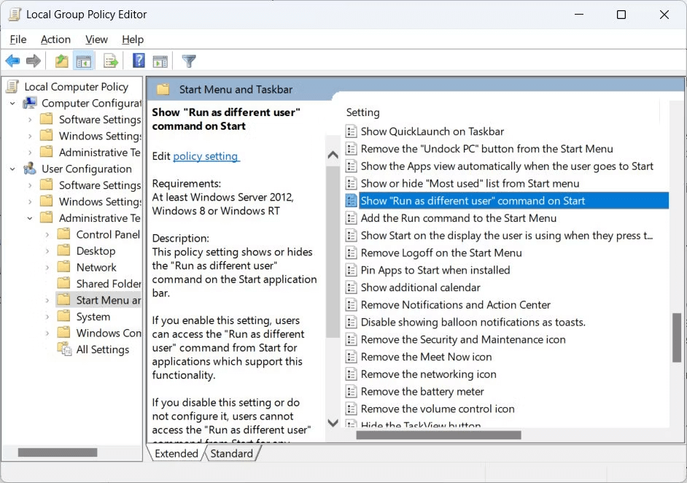The height and width of the screenshot is (483, 687).
Task: Open the Add the Run command policy setting
Action: [x=457, y=217]
